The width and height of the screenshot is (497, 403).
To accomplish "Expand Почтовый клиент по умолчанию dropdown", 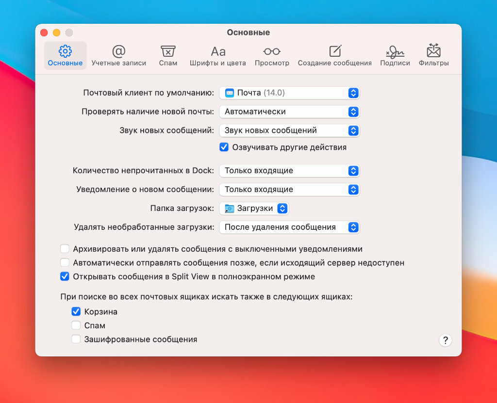I will tap(289, 93).
